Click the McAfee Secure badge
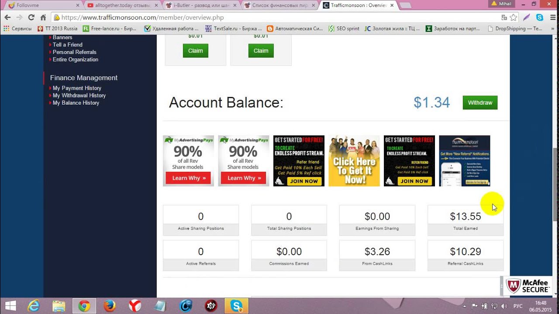The height and width of the screenshot is (314, 559). click(x=528, y=286)
